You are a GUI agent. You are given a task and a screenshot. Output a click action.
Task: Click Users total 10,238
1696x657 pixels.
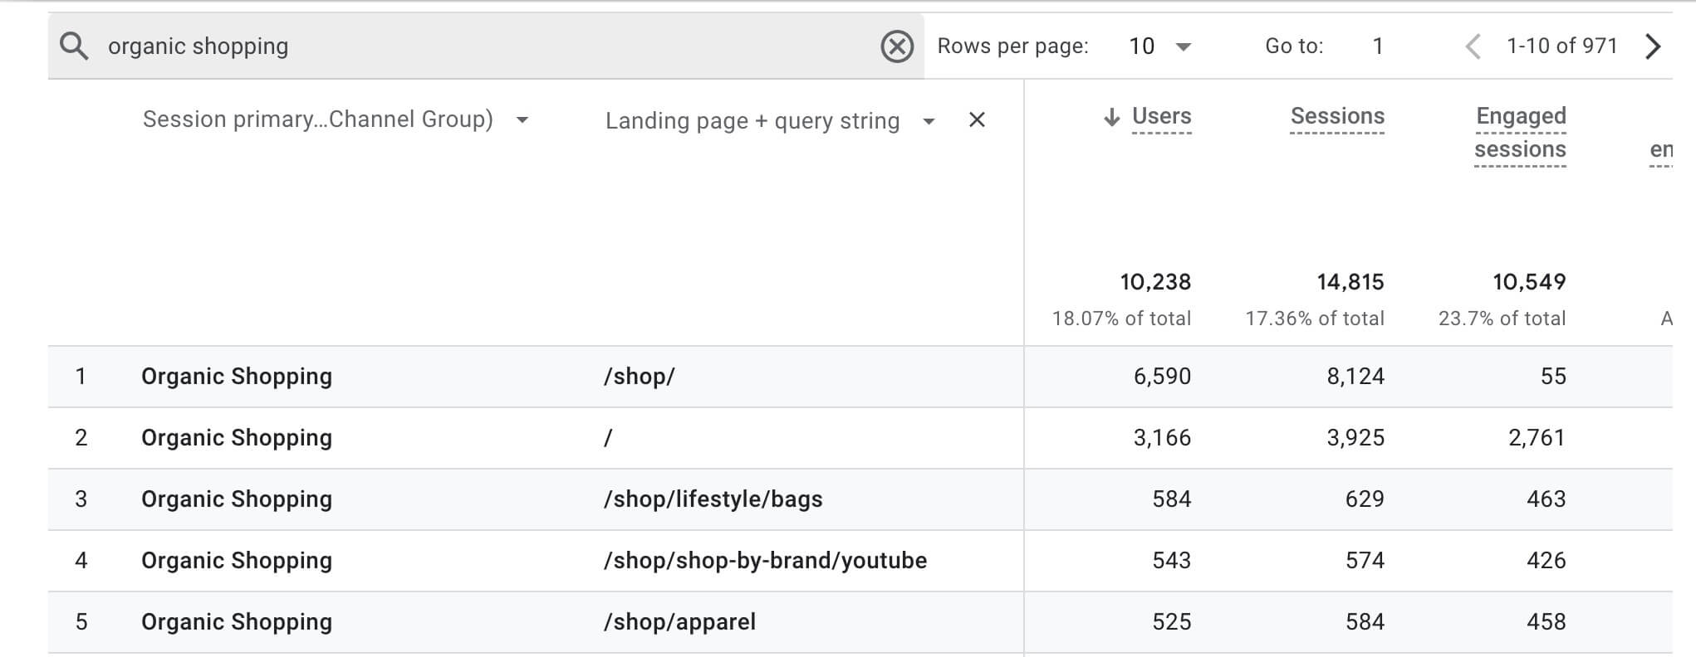click(1155, 282)
